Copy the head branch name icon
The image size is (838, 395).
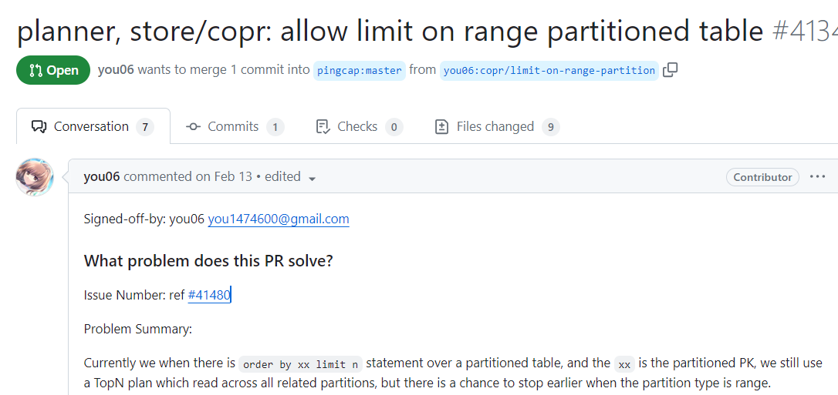[x=671, y=70]
